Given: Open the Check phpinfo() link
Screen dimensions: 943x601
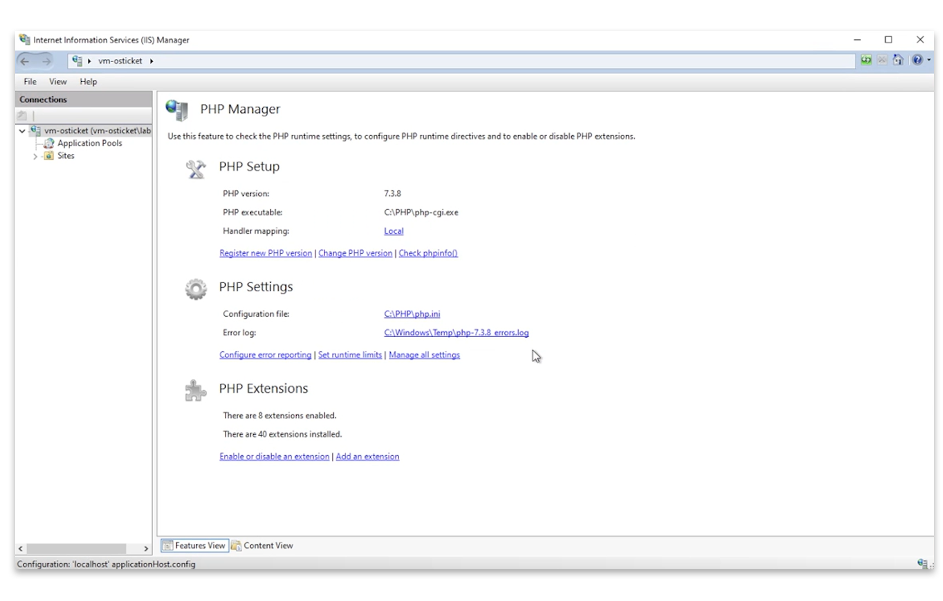Looking at the screenshot, I should (428, 253).
